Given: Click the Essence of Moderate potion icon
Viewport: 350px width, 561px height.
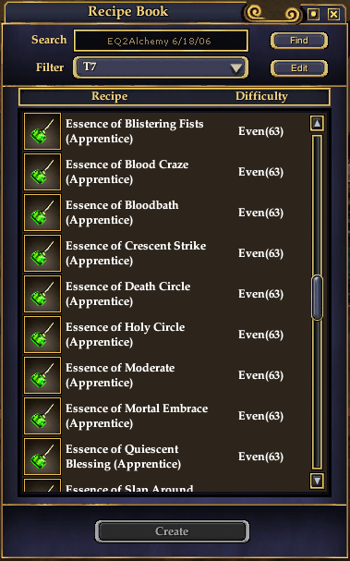Looking at the screenshot, I should point(42,375).
